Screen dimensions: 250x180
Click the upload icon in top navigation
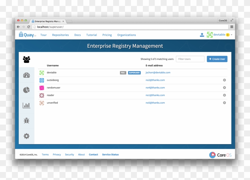pyautogui.click(x=202, y=35)
